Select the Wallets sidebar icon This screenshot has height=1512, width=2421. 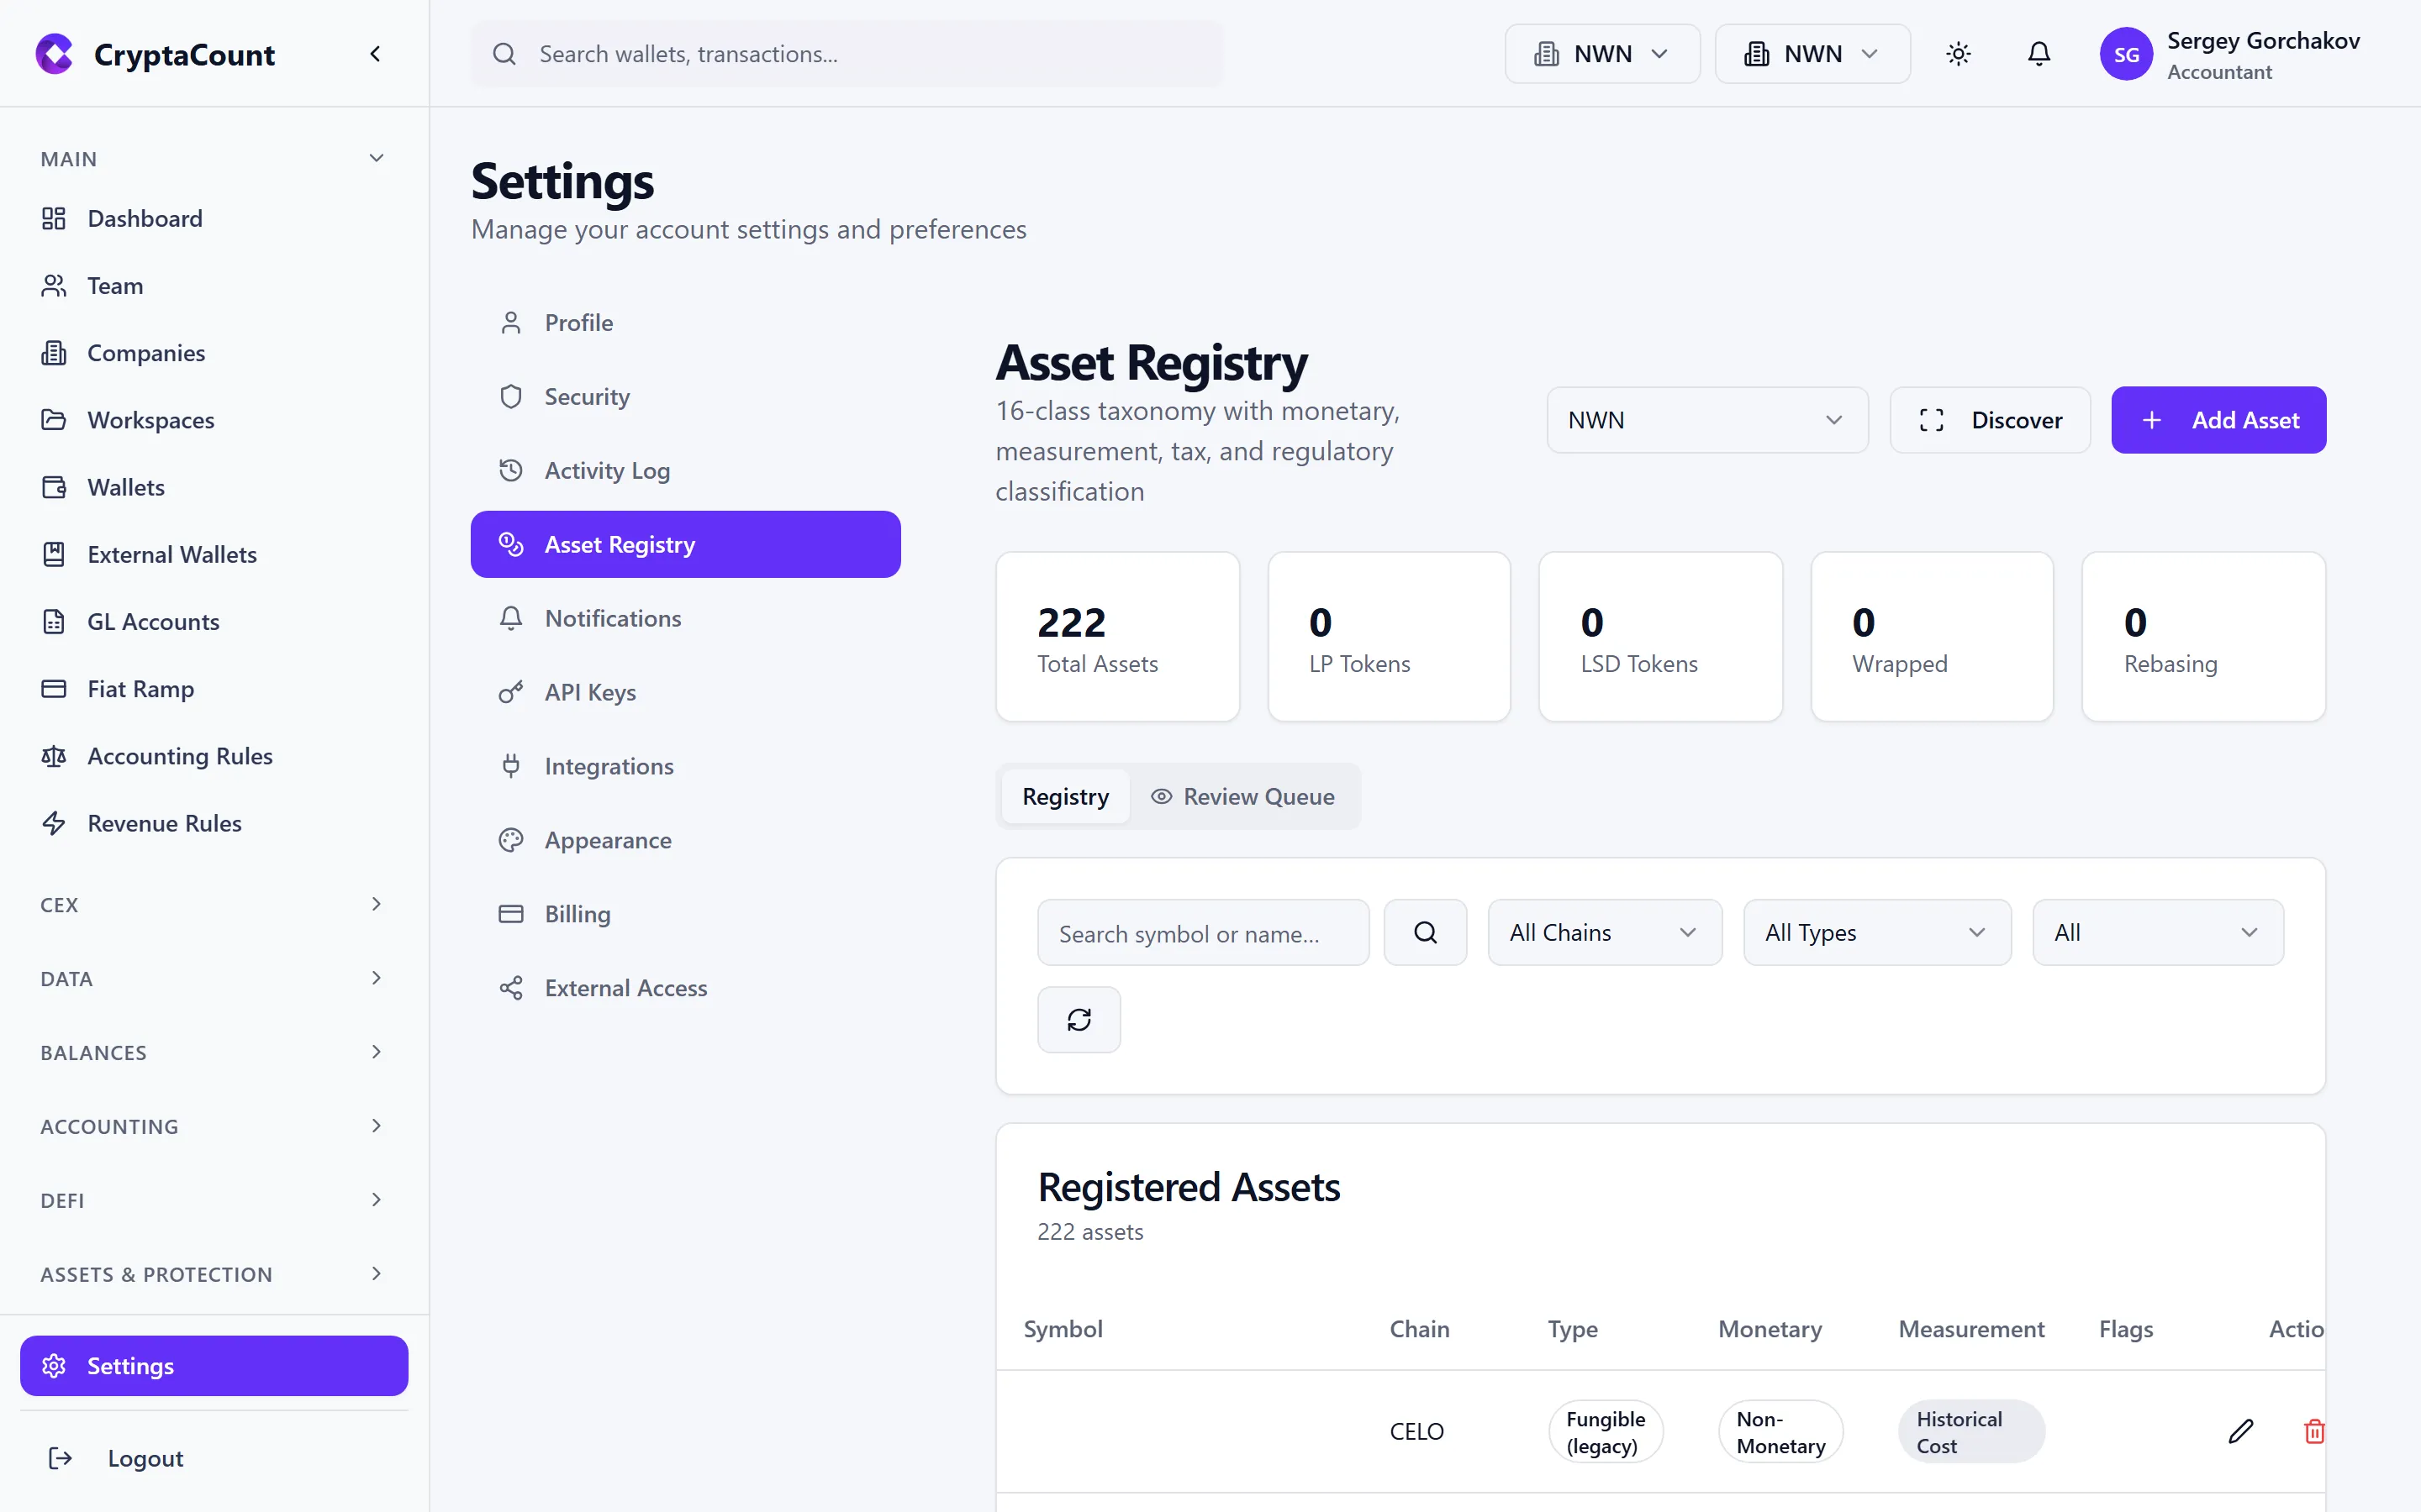[x=54, y=487]
